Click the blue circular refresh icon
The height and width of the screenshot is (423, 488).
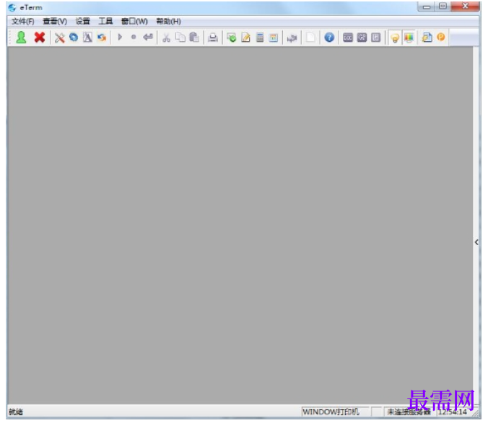[x=74, y=38]
